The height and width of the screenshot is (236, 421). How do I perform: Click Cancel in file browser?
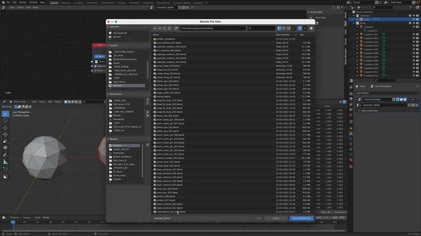[x=276, y=218]
